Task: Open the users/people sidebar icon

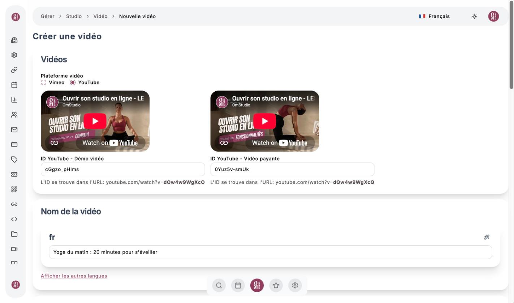Action: tap(14, 115)
